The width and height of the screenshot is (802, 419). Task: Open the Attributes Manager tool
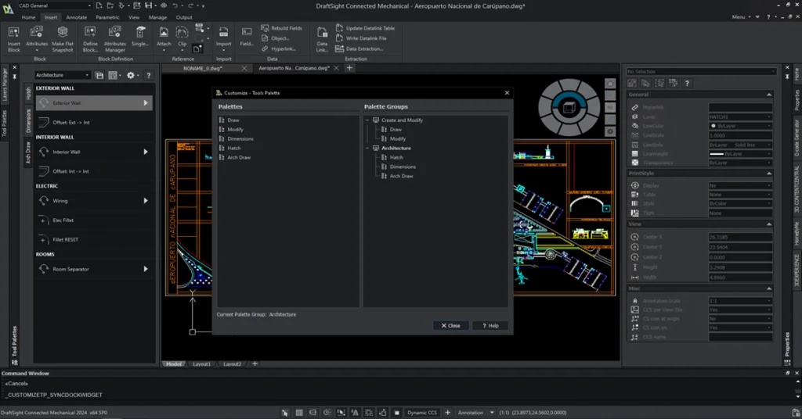[x=115, y=33]
